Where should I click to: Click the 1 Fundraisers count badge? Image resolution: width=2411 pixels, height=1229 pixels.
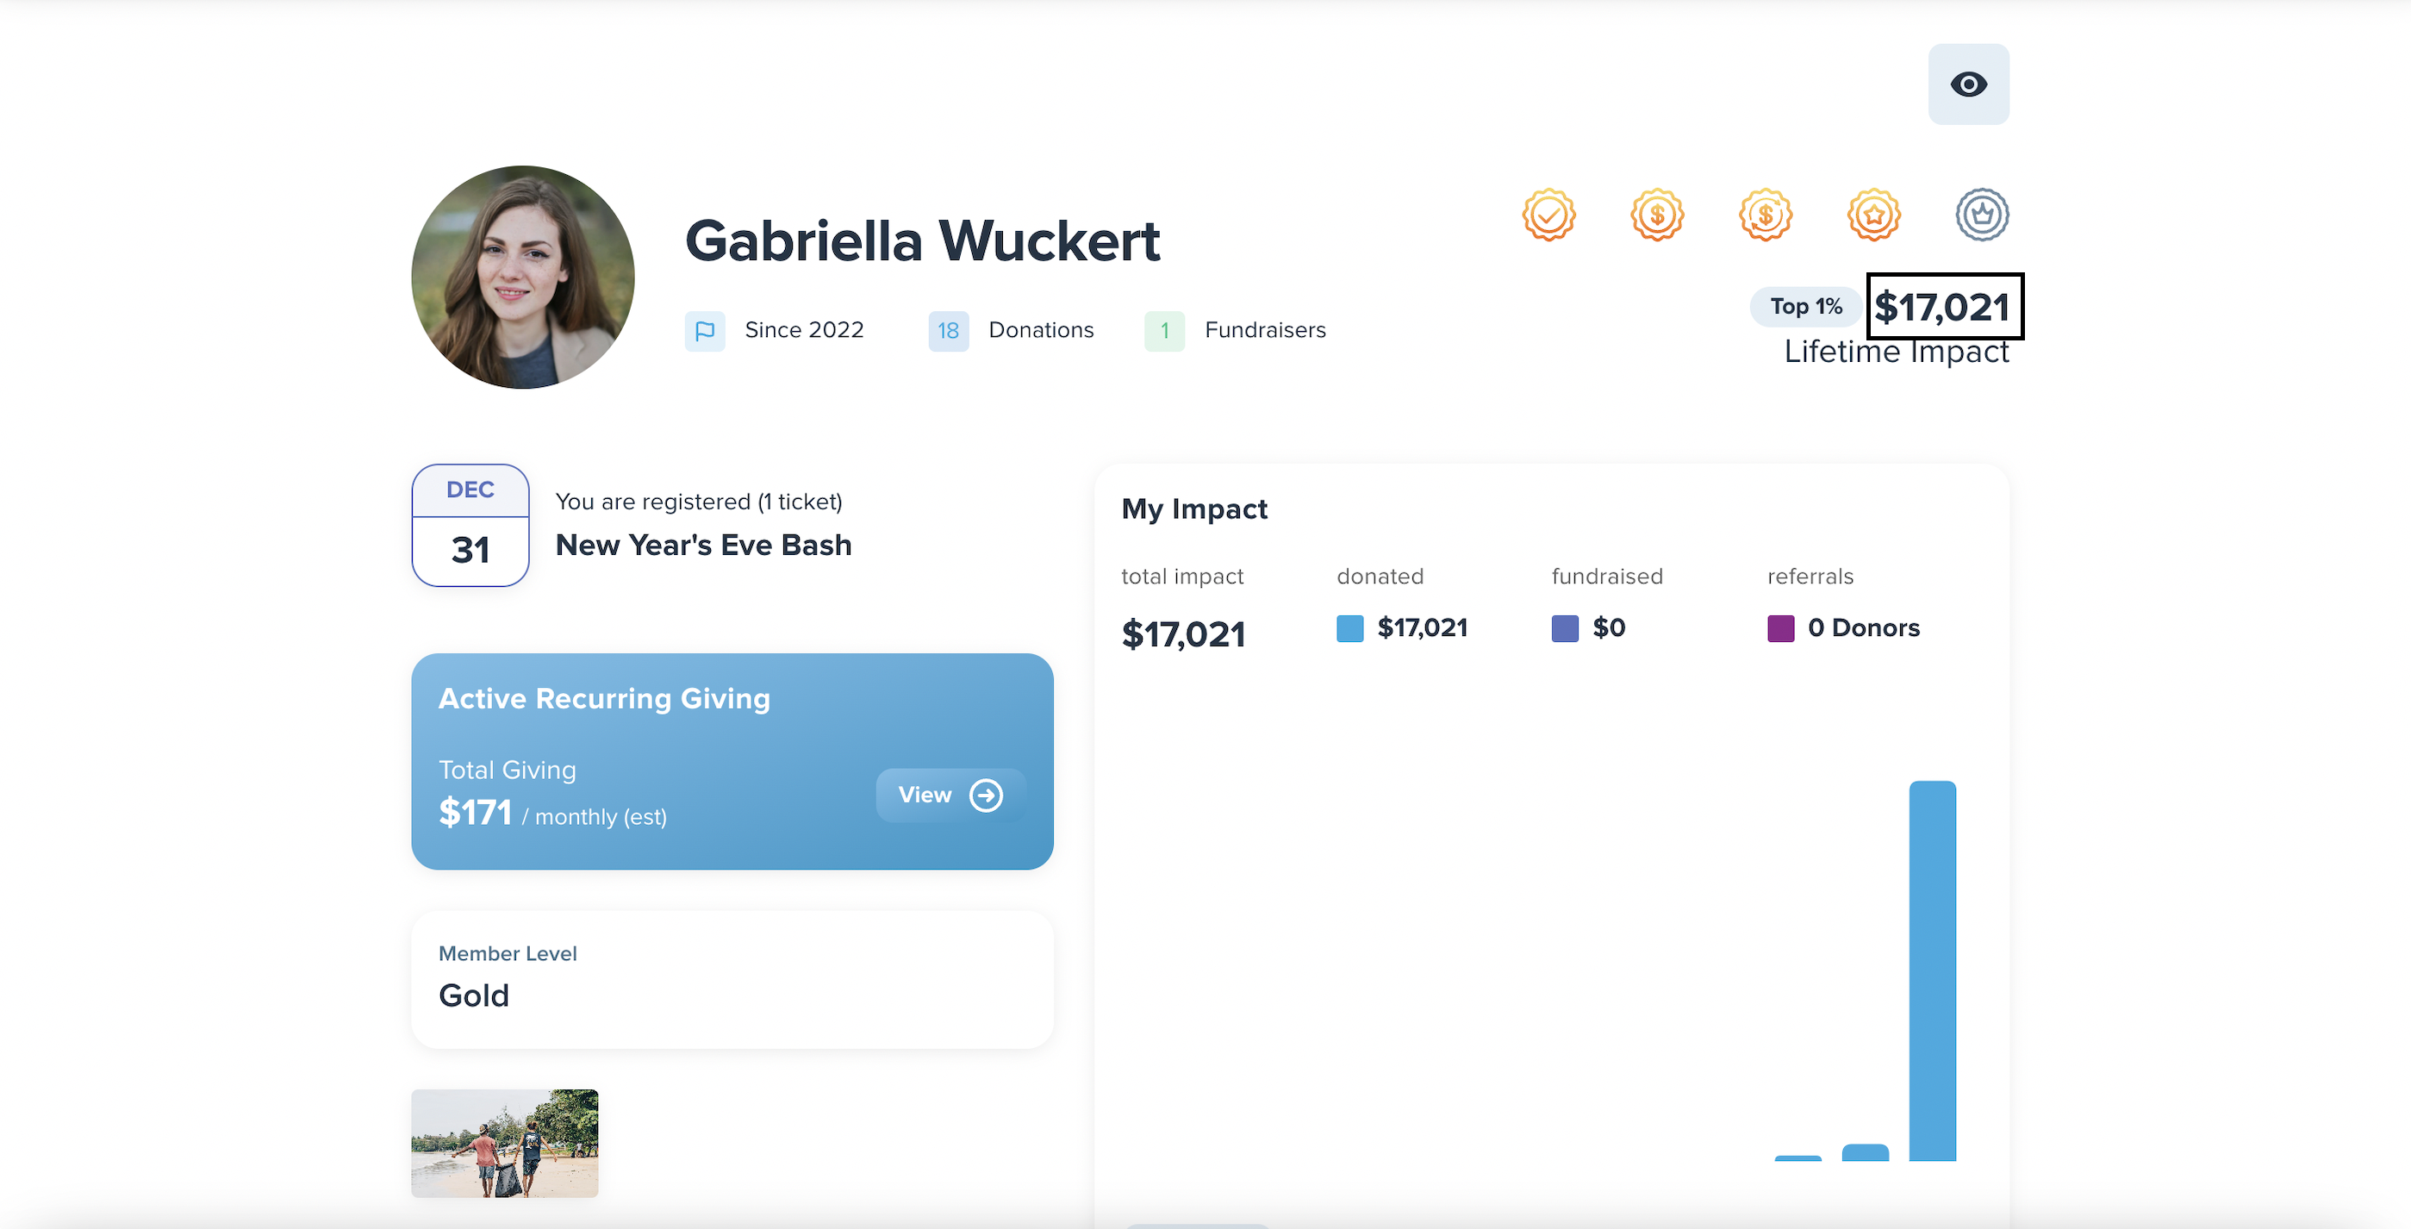(1164, 331)
